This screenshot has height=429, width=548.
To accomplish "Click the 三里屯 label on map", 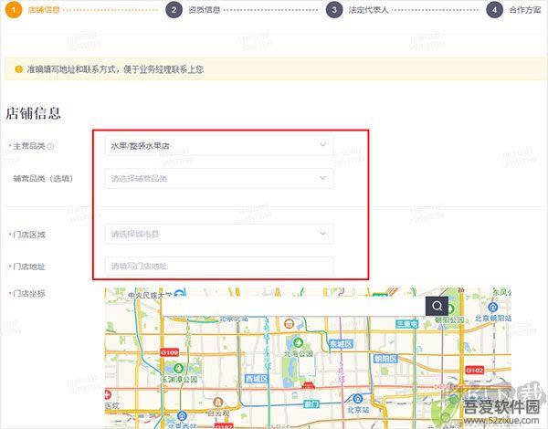I will pyautogui.click(x=406, y=324).
